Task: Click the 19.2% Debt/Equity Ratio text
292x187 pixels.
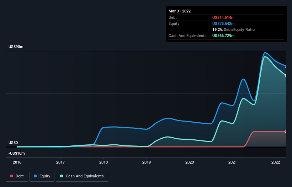Action: [x=233, y=30]
